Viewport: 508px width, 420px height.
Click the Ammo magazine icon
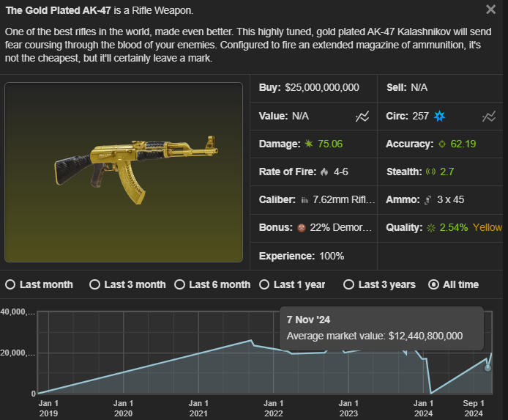click(428, 200)
